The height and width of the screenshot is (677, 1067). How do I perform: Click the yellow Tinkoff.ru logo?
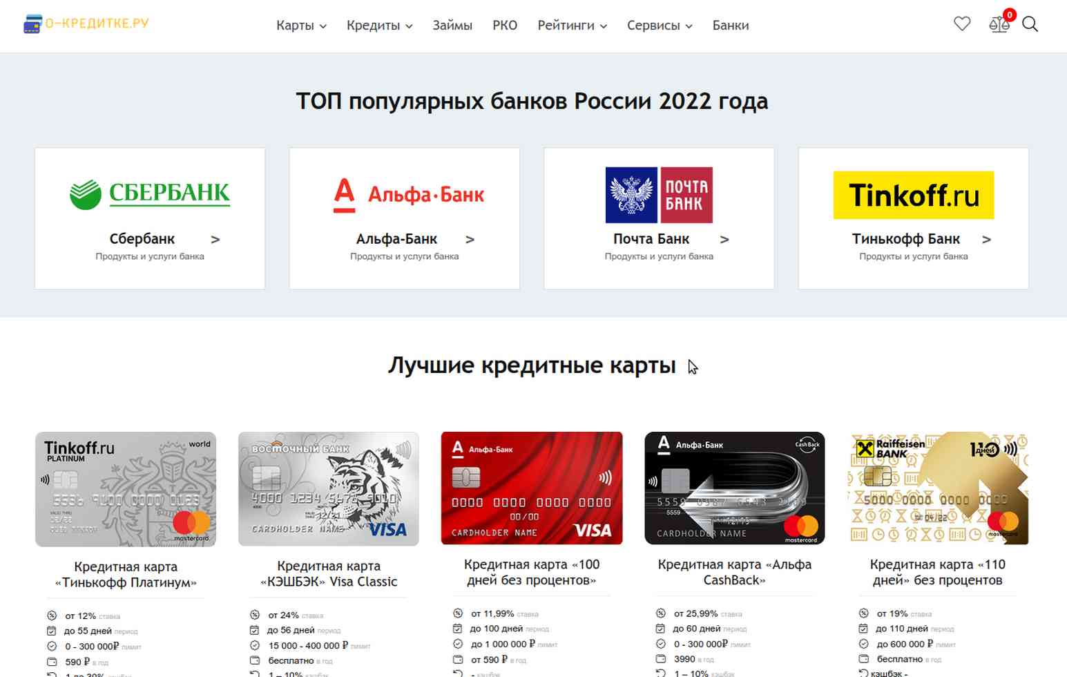click(913, 195)
